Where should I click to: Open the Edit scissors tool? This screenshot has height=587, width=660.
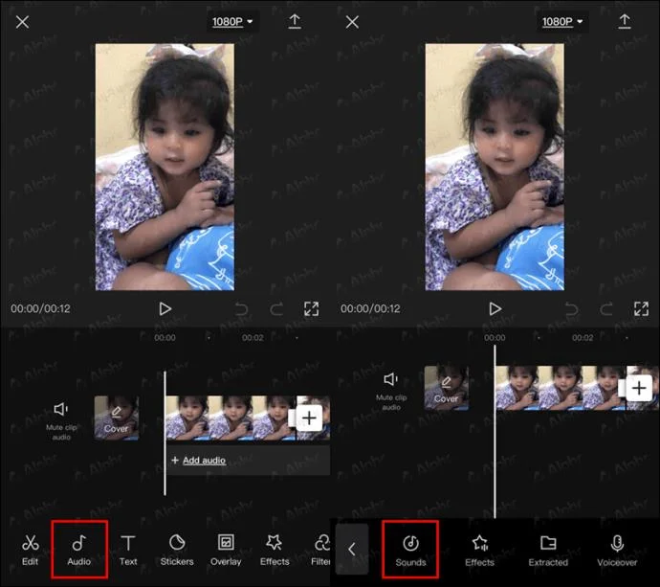pos(30,550)
